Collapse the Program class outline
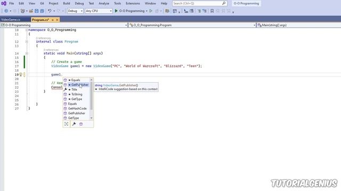Screen dimensions: 341x191 tap(27, 41)
